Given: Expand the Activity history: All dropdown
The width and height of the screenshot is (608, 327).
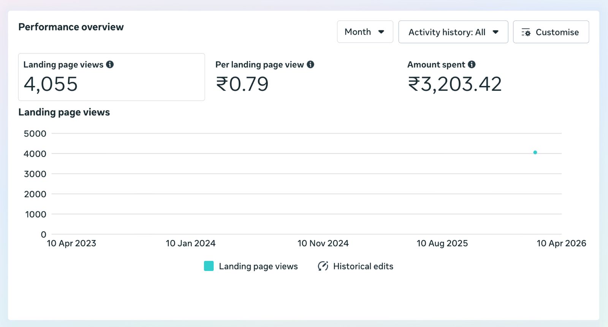Looking at the screenshot, I should (x=453, y=32).
